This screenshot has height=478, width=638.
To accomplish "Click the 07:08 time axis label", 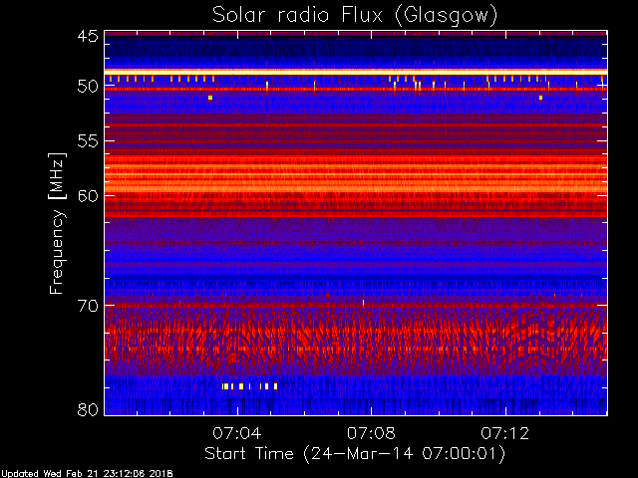I will click(371, 433).
